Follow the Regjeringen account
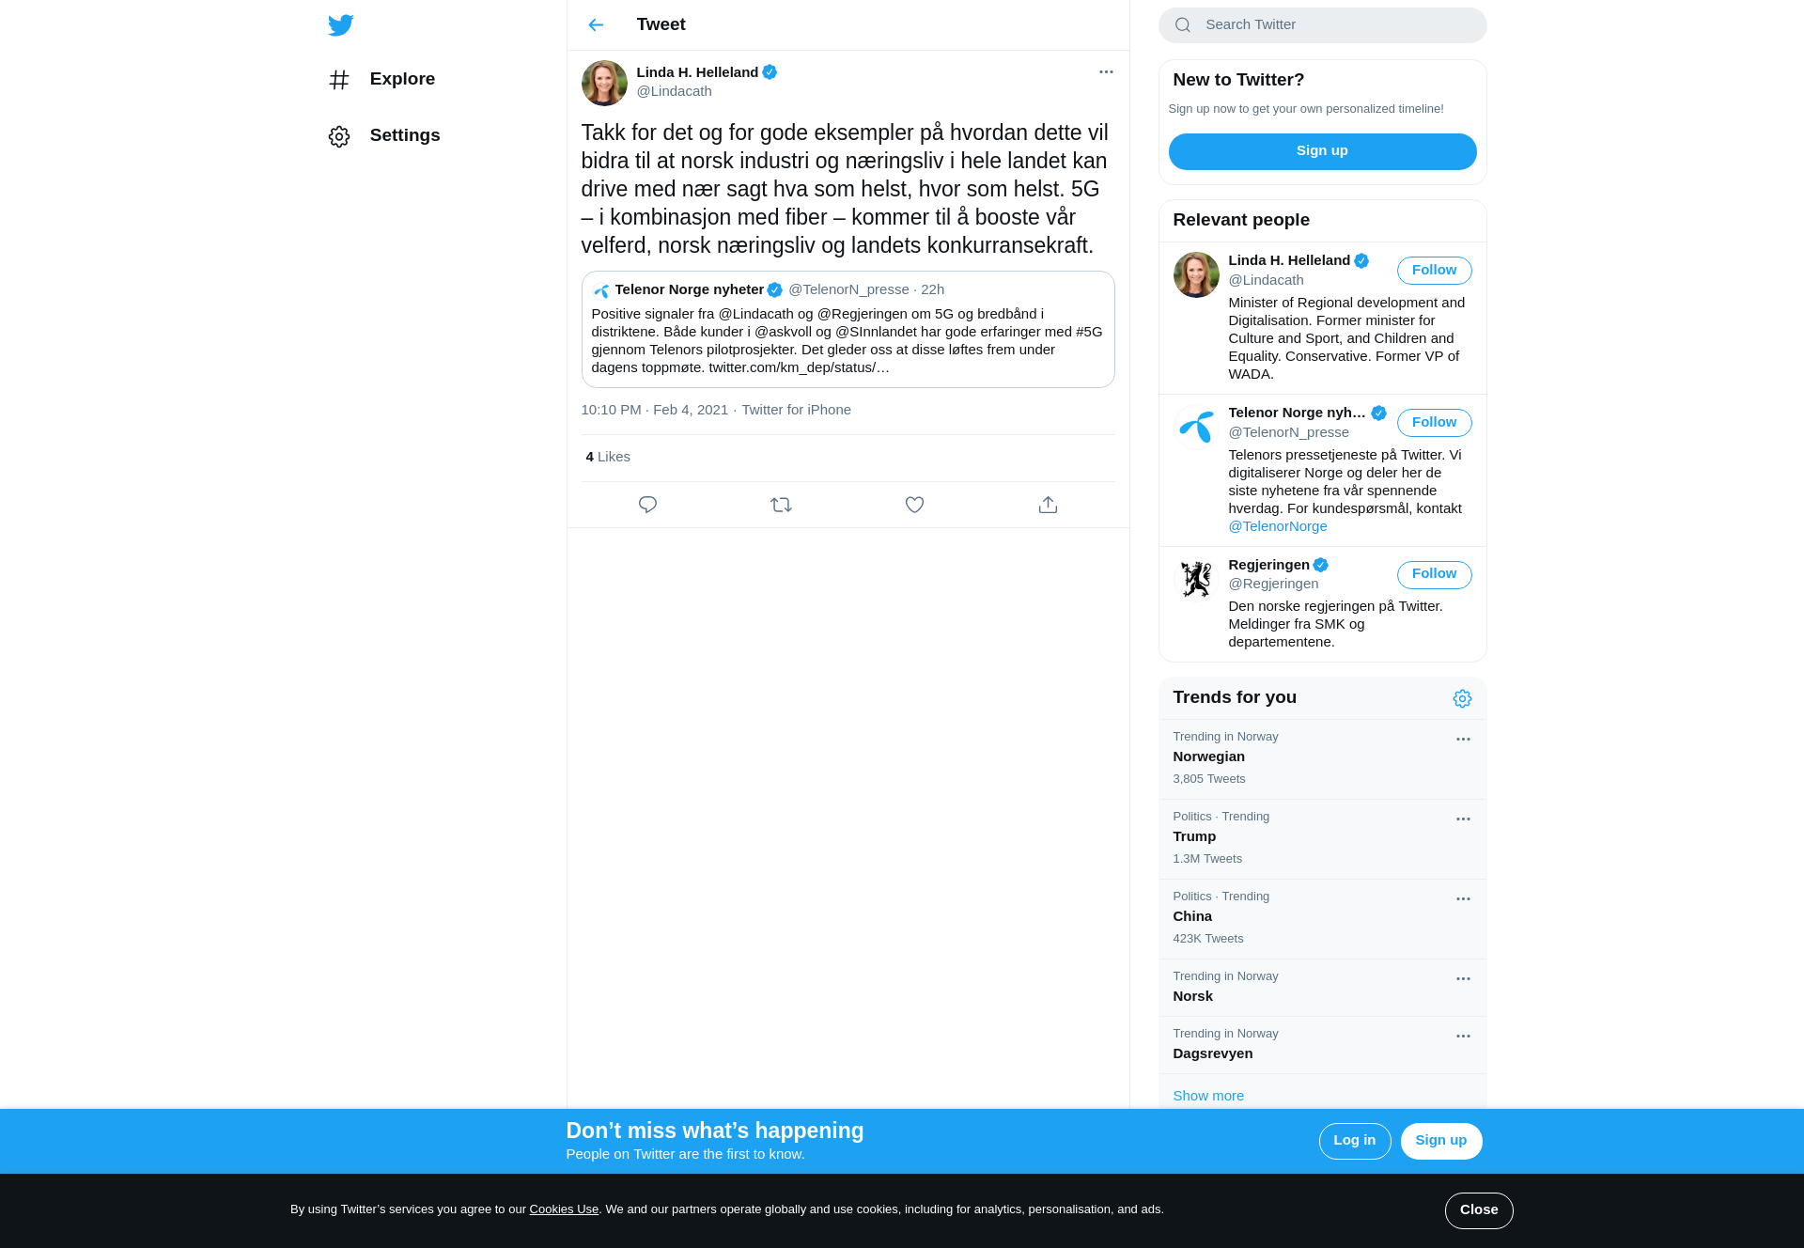This screenshot has width=1804, height=1248. (1434, 574)
